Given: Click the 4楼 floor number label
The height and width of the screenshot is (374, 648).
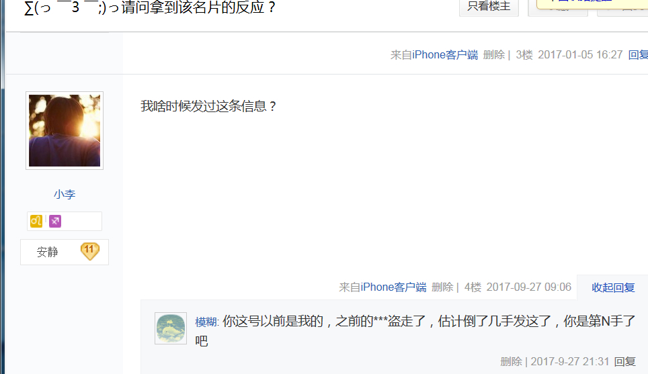Looking at the screenshot, I should [473, 287].
